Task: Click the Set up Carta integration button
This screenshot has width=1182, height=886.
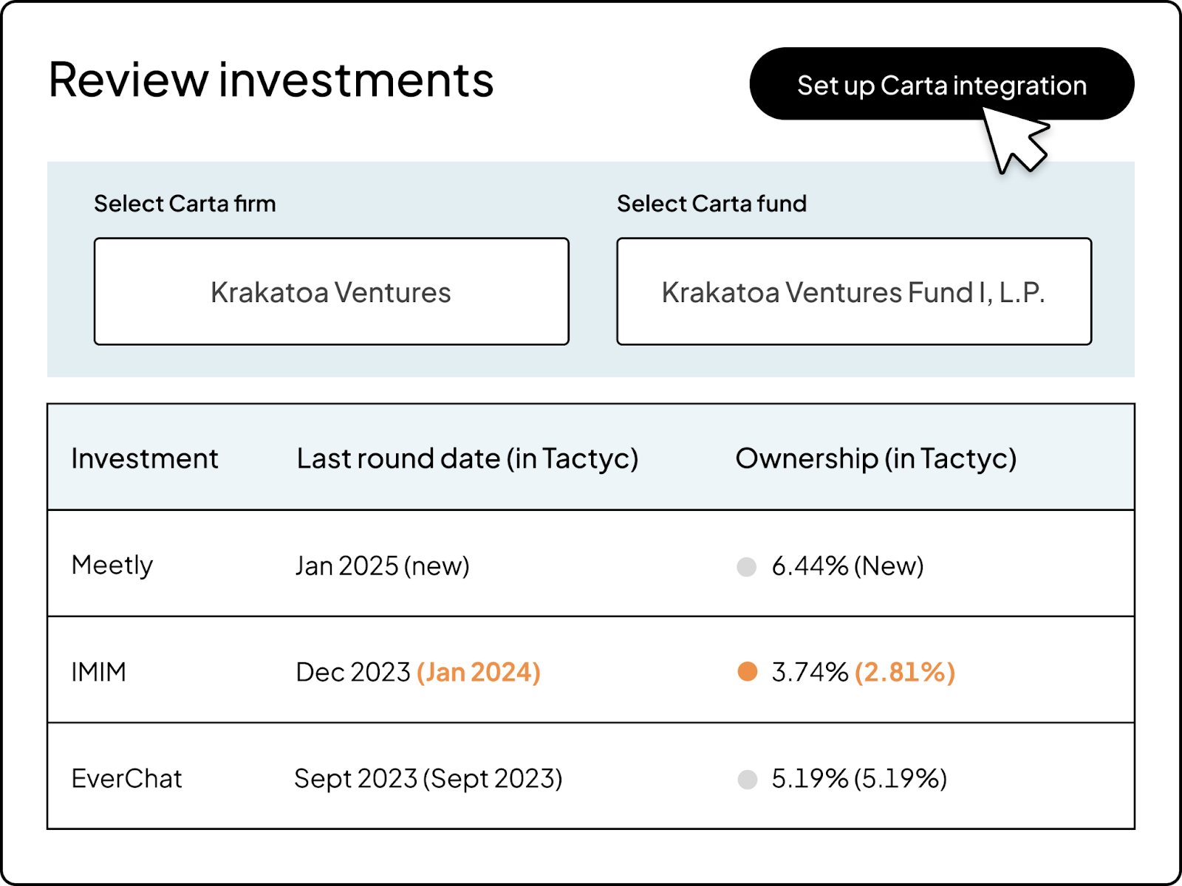Action: pos(941,85)
